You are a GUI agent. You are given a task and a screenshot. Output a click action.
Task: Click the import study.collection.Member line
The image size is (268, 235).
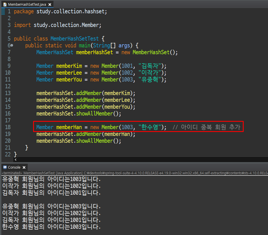pyautogui.click(x=58, y=25)
